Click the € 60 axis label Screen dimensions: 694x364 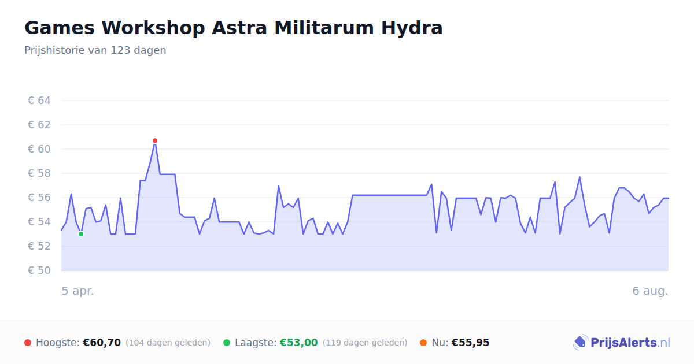39,149
